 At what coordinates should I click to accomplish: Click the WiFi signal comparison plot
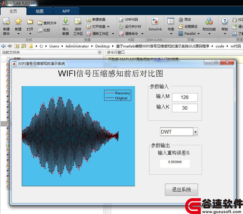pos(79,136)
